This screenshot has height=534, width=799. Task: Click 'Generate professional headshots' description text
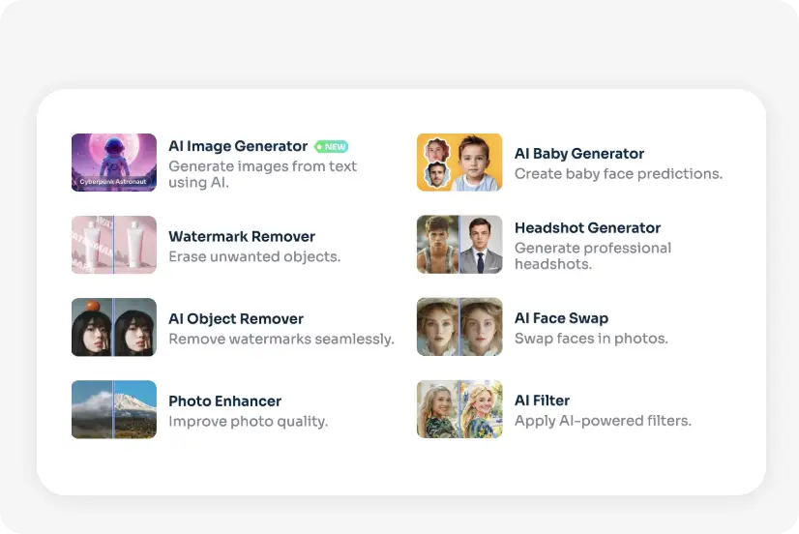(592, 256)
